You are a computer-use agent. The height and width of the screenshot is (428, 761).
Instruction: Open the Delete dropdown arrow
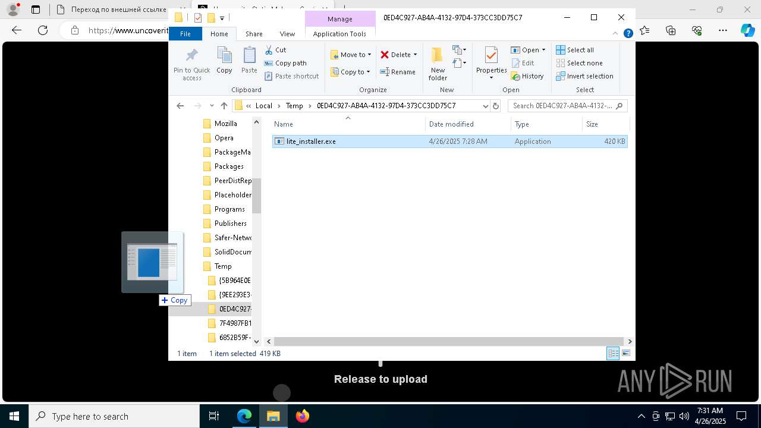415,55
